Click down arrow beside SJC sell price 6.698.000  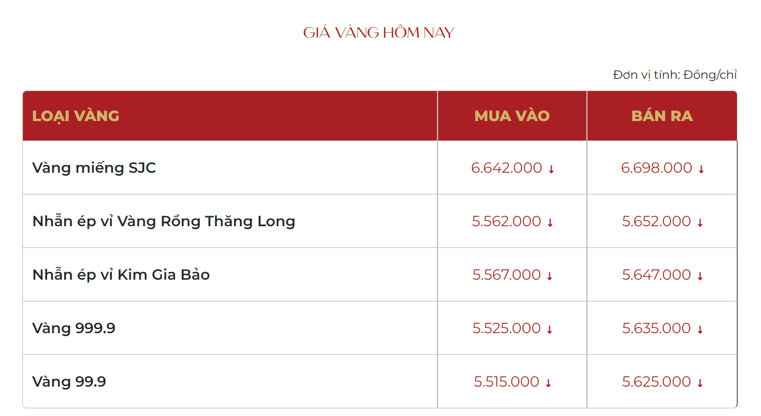[701, 169]
